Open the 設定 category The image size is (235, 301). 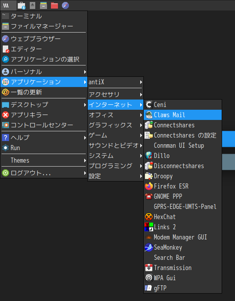(x=116, y=176)
